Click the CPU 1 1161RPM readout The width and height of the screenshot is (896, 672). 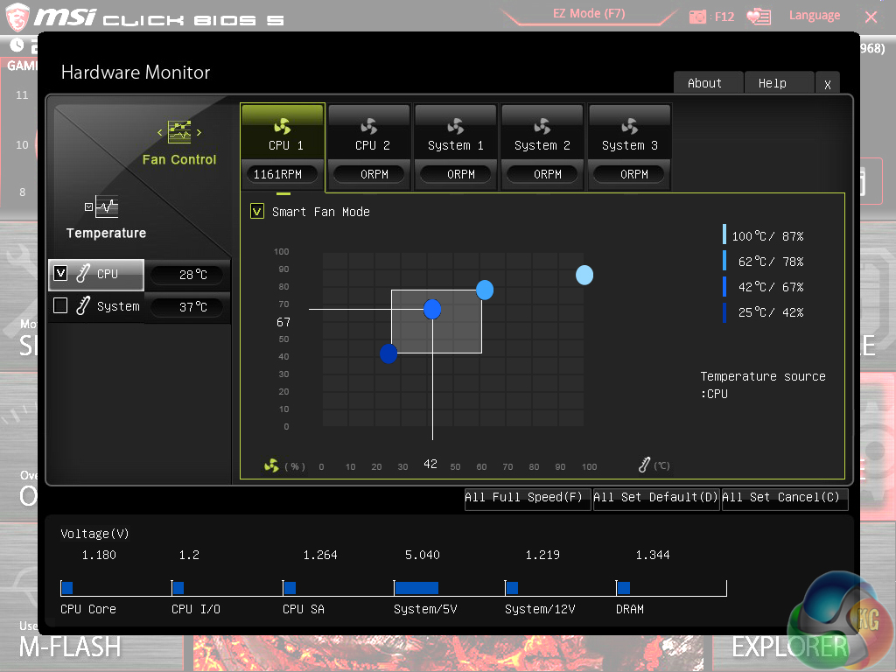[x=282, y=174]
